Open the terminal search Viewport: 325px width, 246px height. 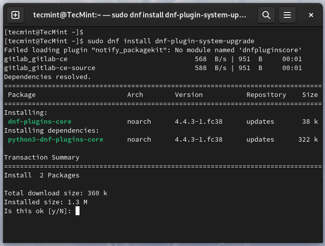[266, 15]
